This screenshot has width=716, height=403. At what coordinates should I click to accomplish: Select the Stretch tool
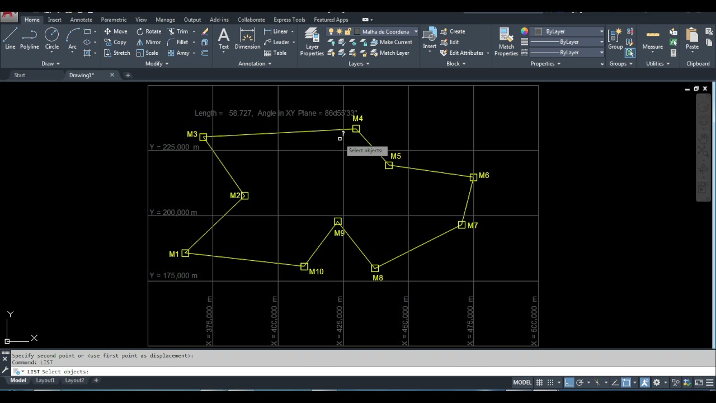coord(117,53)
